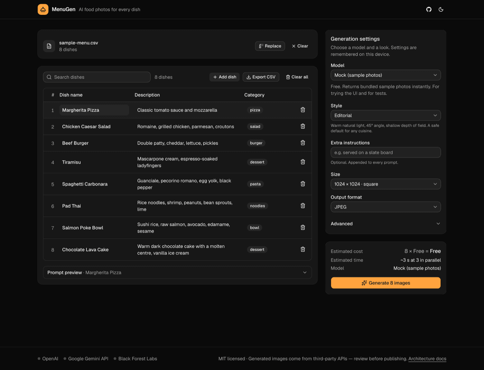Focus the Search dishes field
The image size is (484, 370).
coord(97,77)
